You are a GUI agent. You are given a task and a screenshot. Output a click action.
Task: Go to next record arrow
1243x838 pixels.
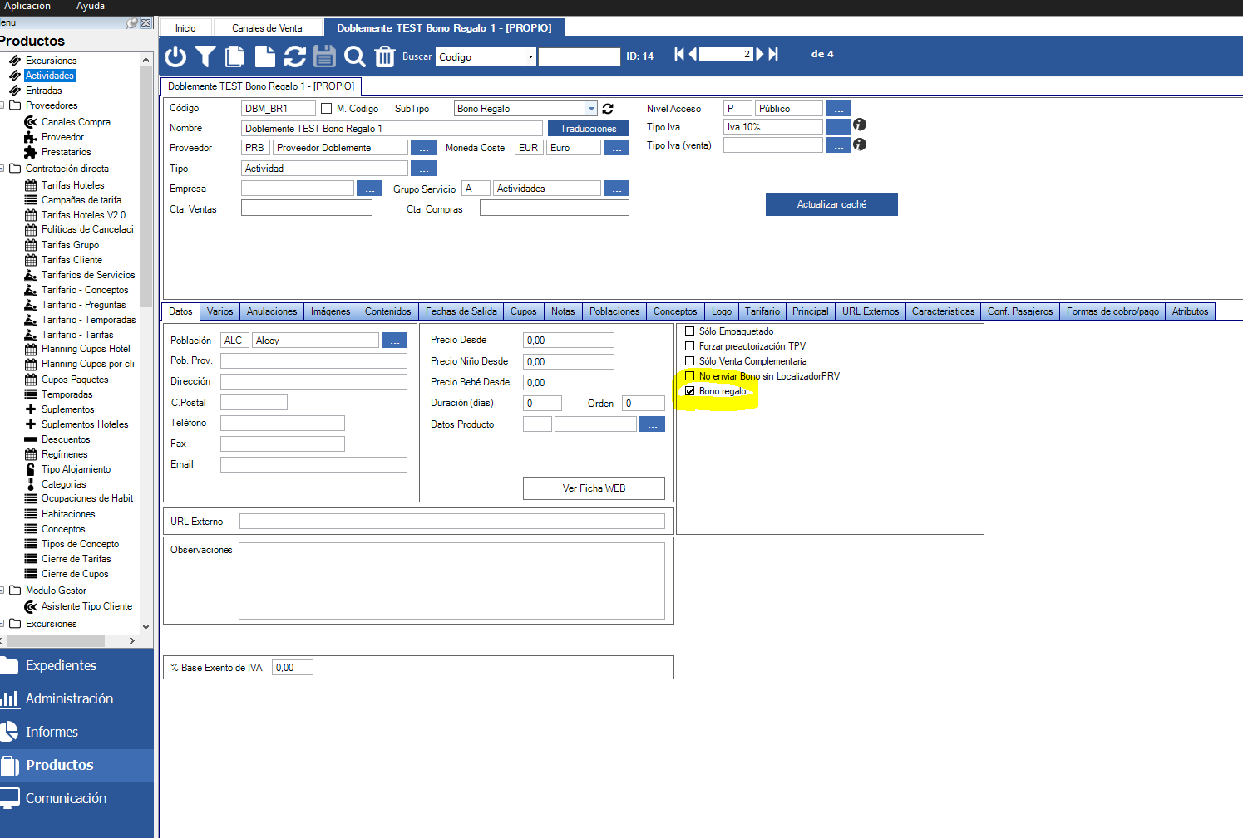760,54
